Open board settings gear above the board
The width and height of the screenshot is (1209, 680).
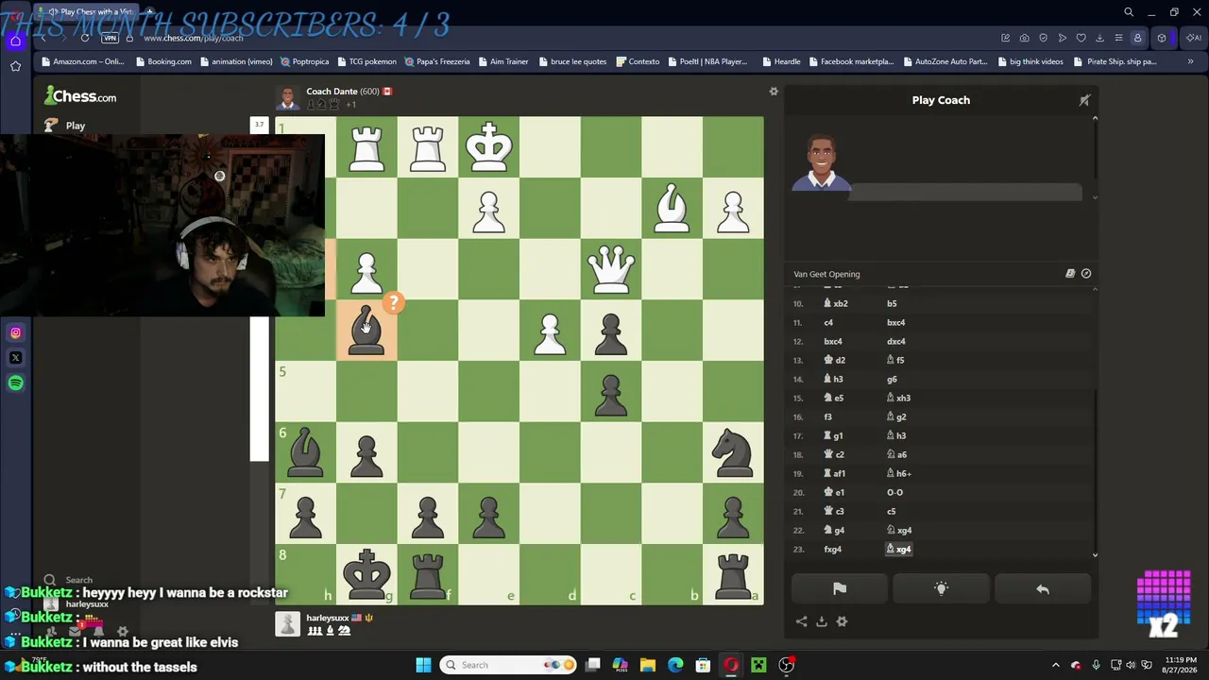(x=774, y=92)
